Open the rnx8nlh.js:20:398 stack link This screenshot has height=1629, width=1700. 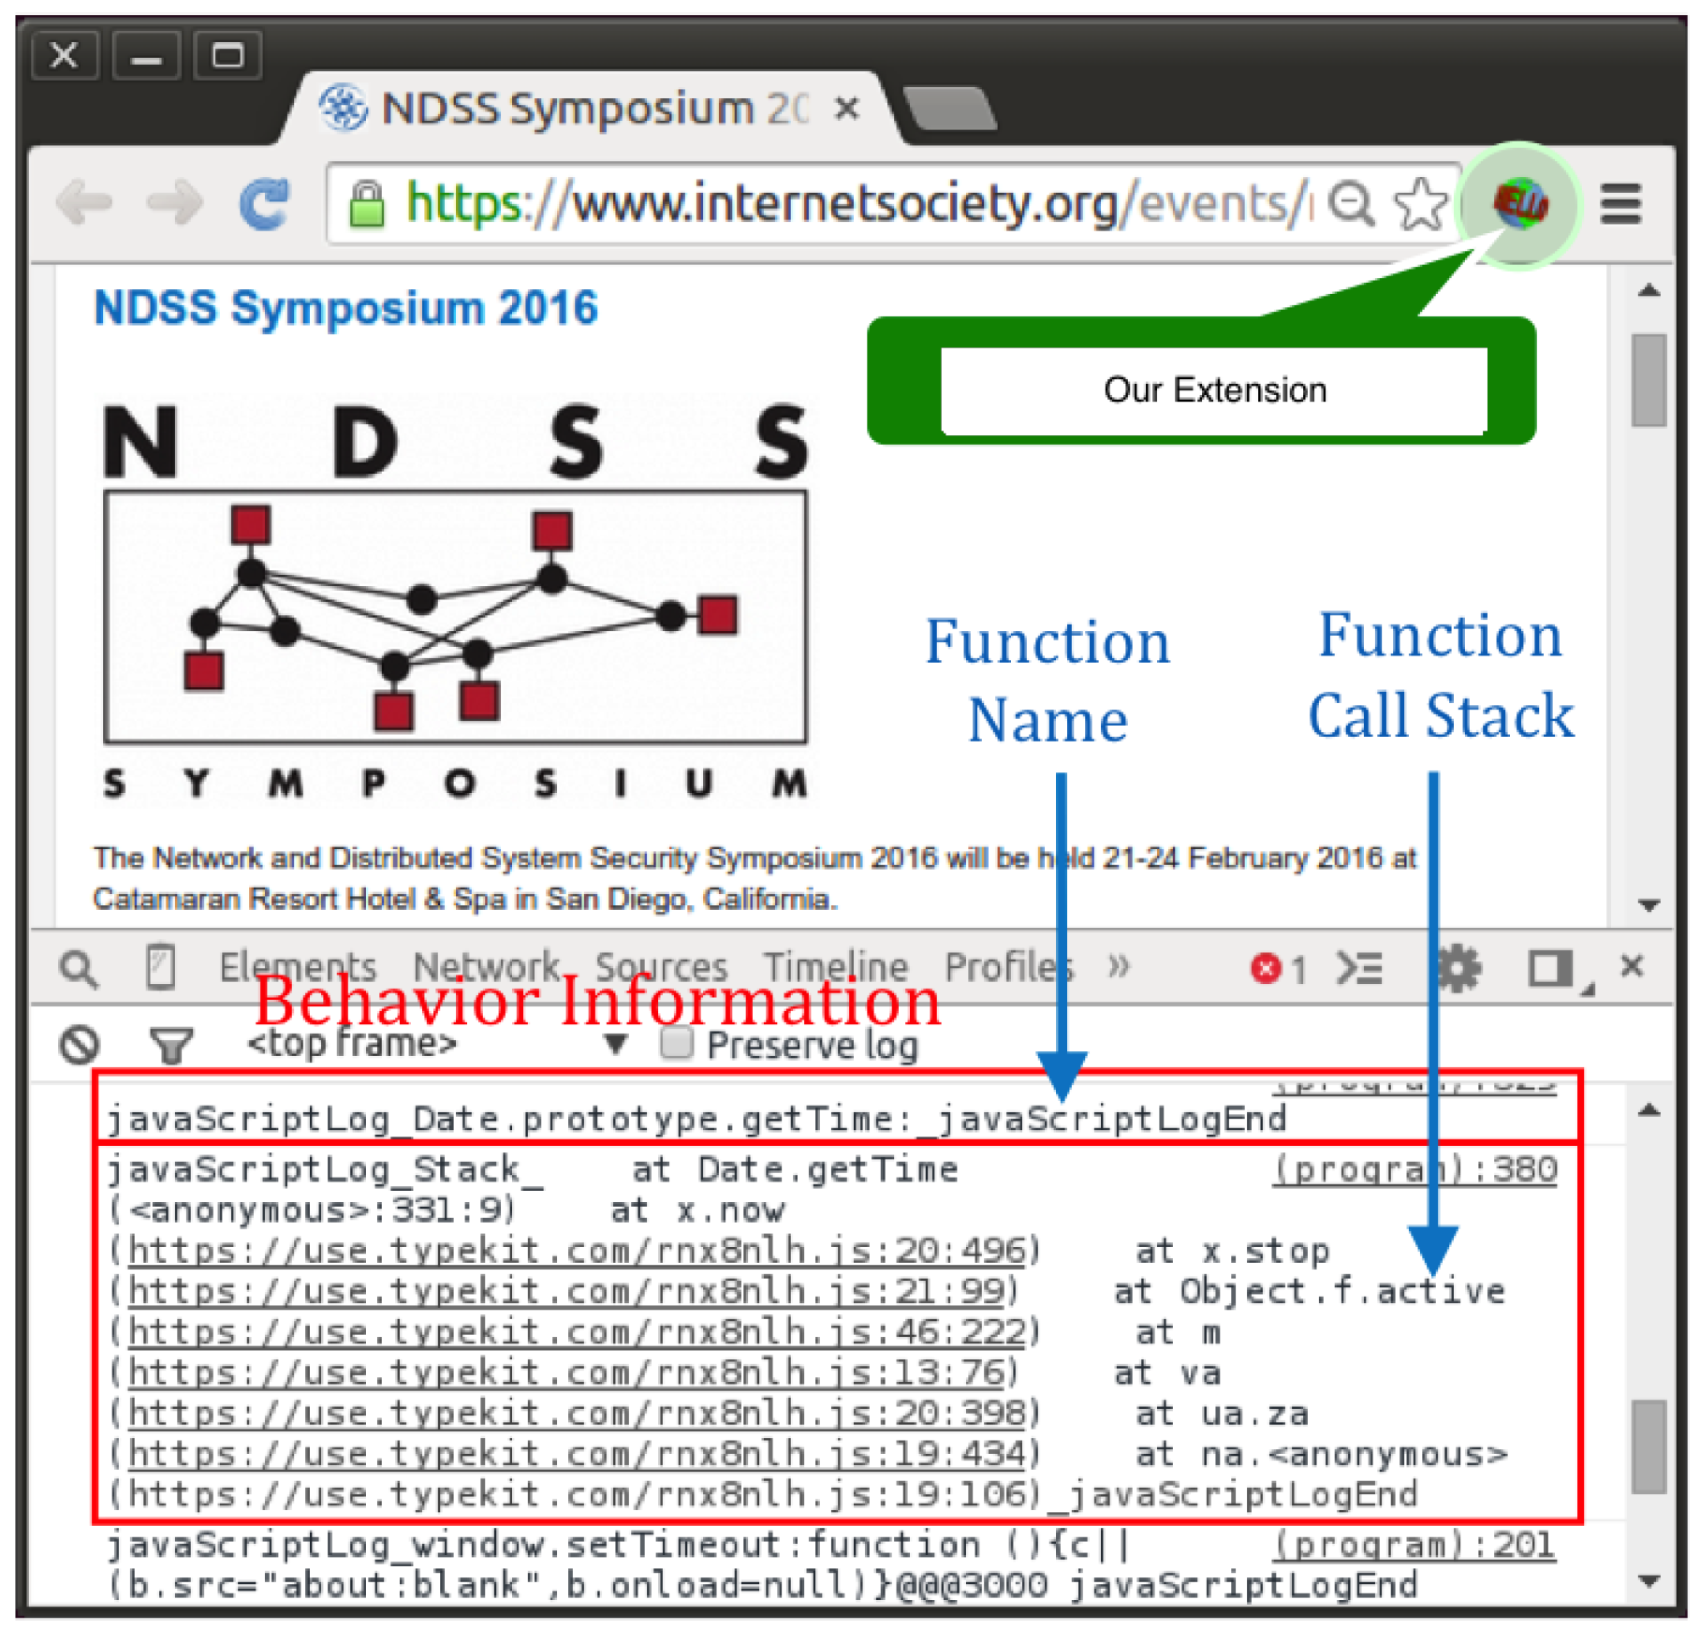tap(577, 1413)
